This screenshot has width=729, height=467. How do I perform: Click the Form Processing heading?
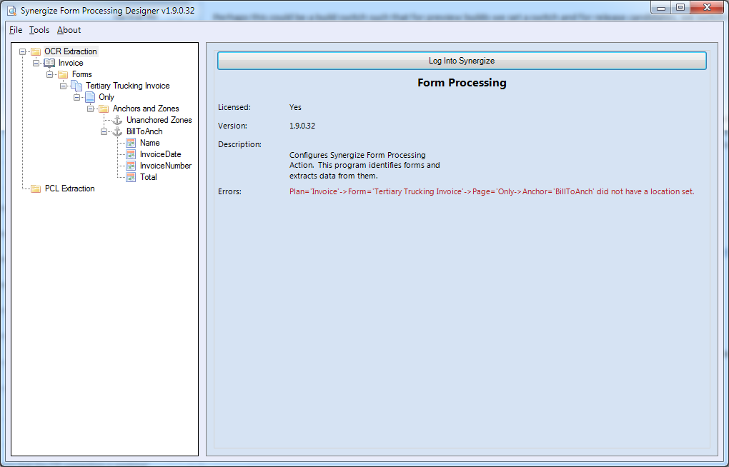click(462, 83)
